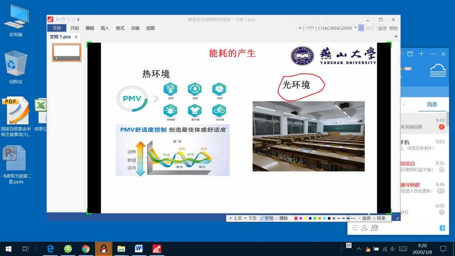Screen dimensions: 455x256
Task: Open the 插入 menu
Action: (x=105, y=28)
